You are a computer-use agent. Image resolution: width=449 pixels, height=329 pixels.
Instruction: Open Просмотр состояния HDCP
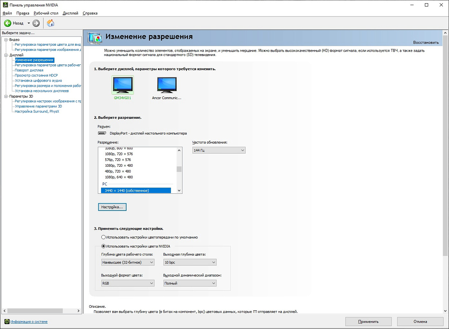click(x=36, y=75)
